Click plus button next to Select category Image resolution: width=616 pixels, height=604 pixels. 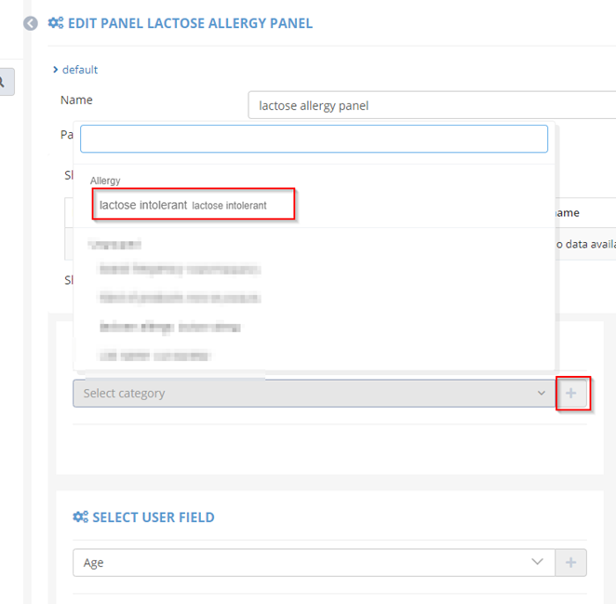tap(571, 394)
